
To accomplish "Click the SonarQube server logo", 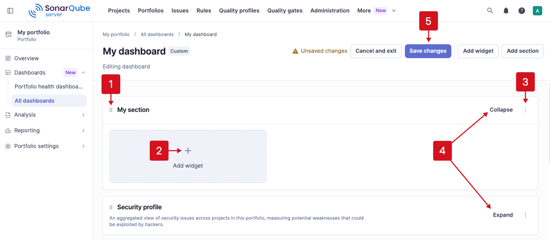I will [59, 11].
